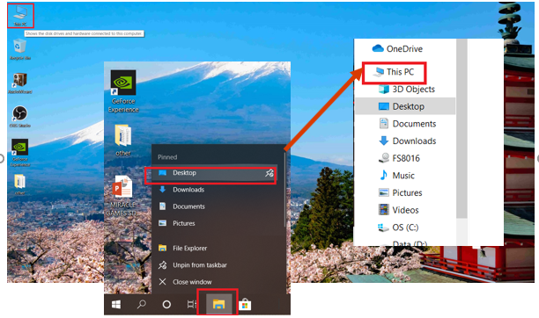Open FS8016 drive in navigation pane

399,158
